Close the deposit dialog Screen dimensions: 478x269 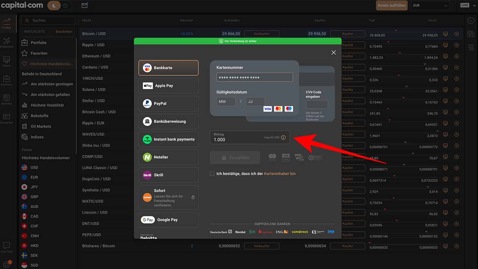click(334, 53)
